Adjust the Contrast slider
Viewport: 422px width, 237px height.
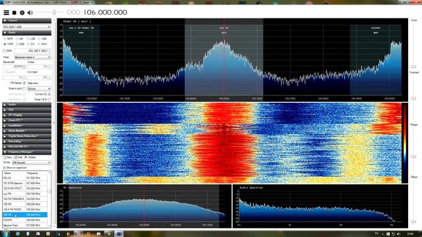tap(413, 98)
